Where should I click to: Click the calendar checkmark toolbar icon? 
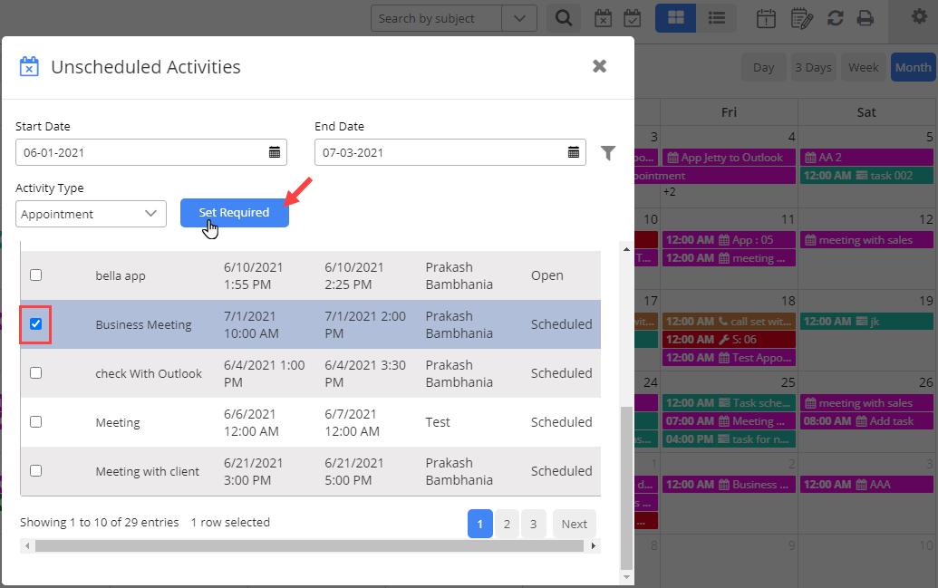point(632,18)
